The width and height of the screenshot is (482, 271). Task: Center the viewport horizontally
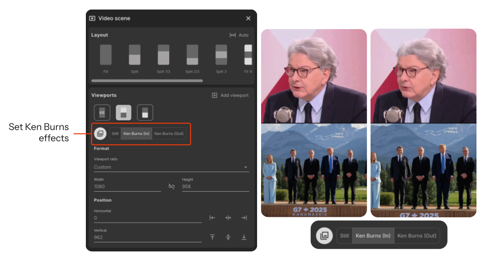228,218
